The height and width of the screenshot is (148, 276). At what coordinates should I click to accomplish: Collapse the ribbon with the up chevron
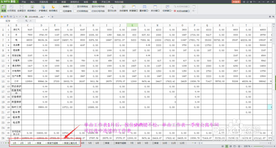tap(259, 2)
